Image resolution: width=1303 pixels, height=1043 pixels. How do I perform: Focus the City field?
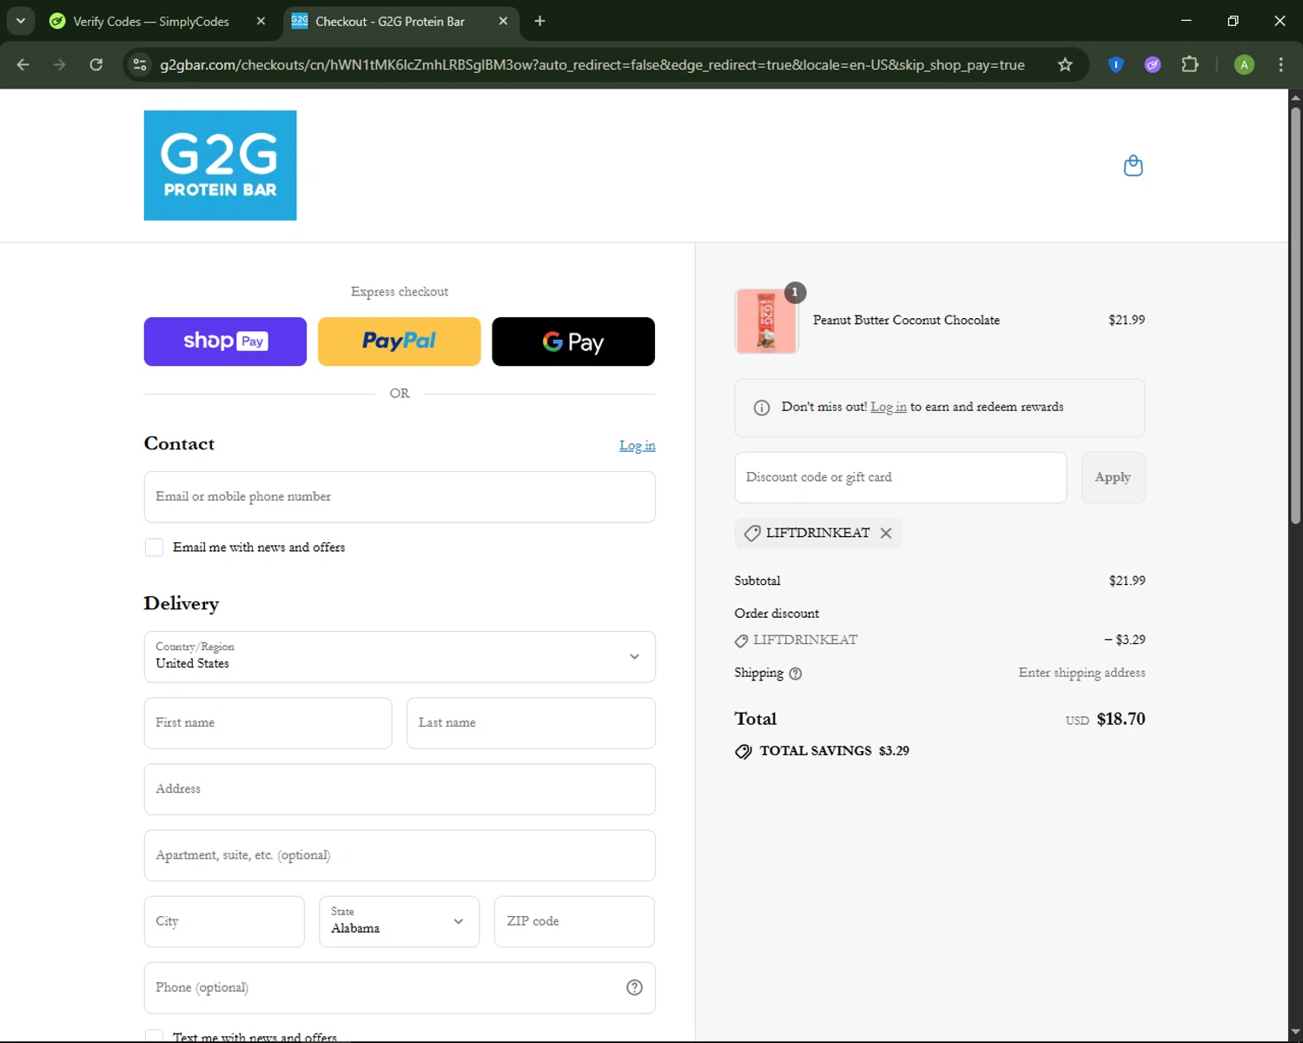pos(224,921)
